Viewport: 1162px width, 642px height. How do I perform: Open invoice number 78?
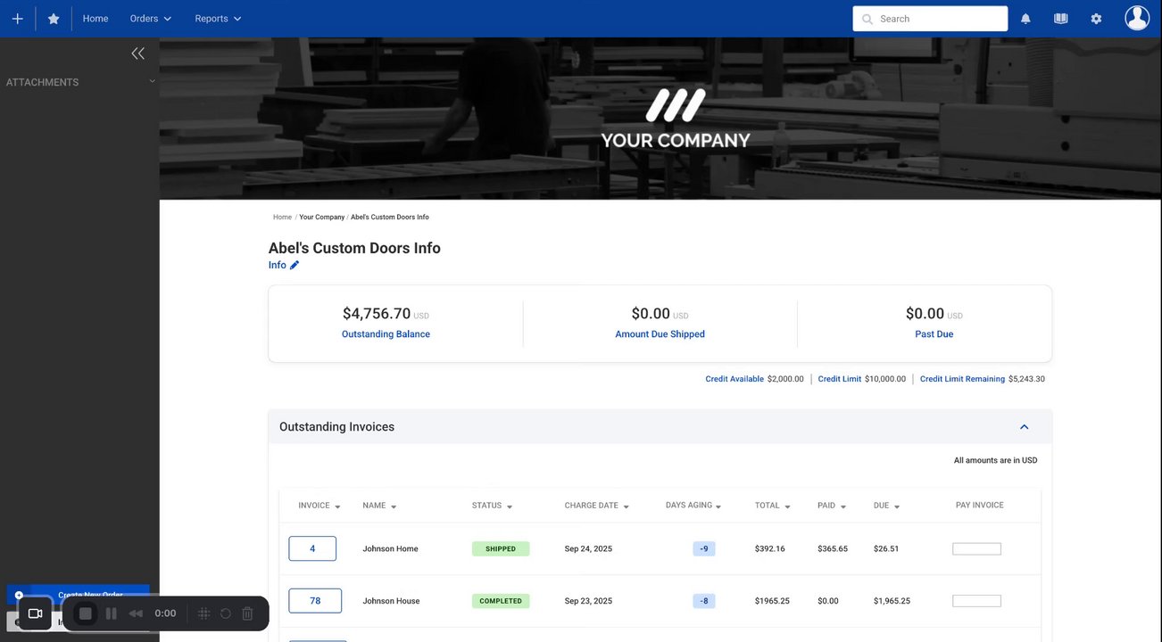coord(315,601)
